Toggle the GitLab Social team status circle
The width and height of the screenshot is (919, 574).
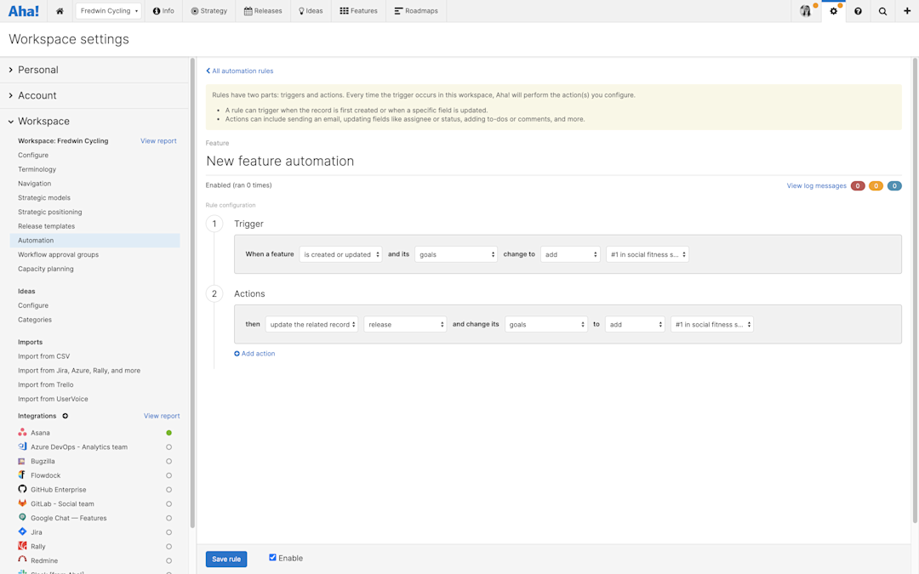[168, 503]
